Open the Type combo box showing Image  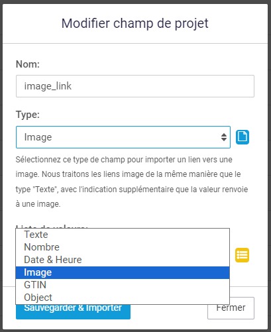[x=123, y=137]
